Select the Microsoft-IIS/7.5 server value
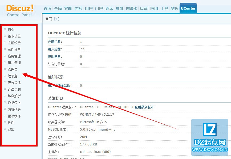The image size is (231, 159). tap(93, 122)
